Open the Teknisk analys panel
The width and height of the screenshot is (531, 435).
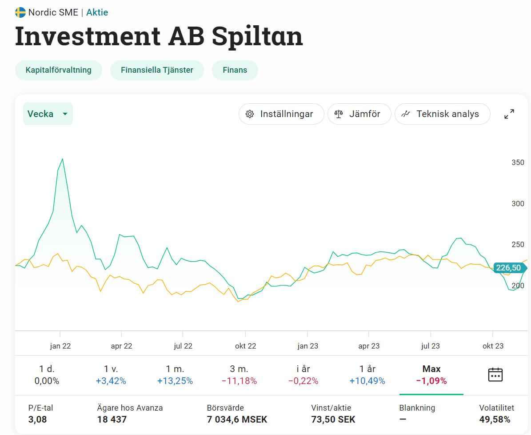coord(442,114)
